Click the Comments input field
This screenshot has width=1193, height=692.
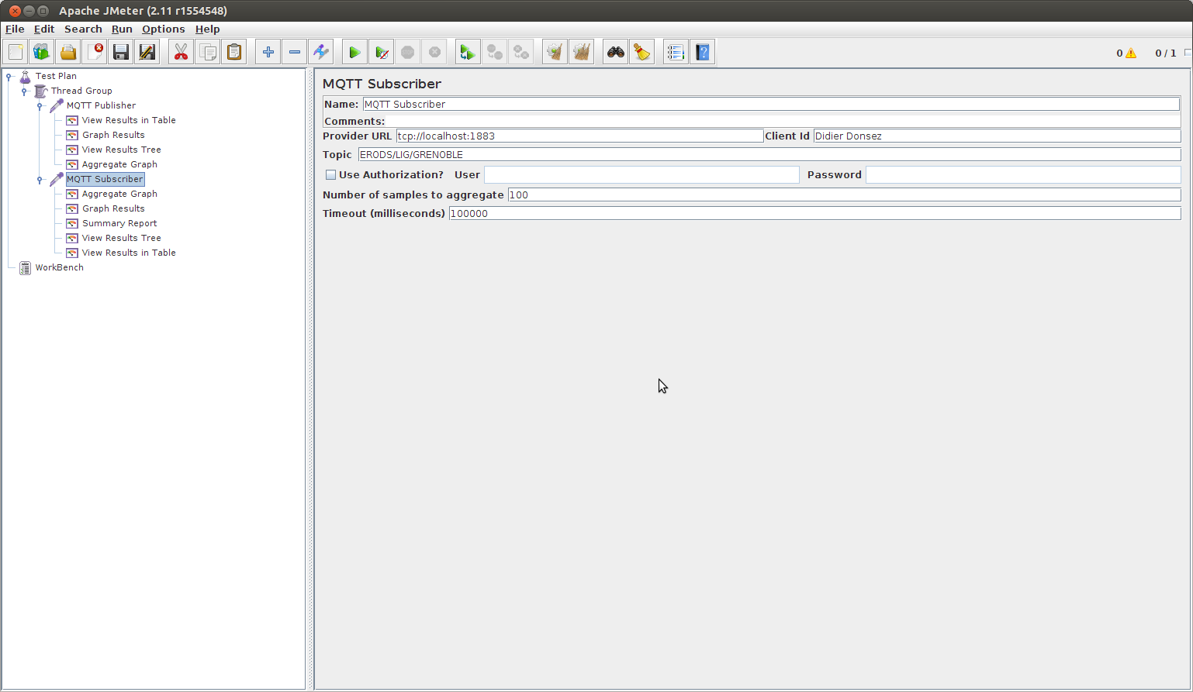pyautogui.click(x=783, y=121)
